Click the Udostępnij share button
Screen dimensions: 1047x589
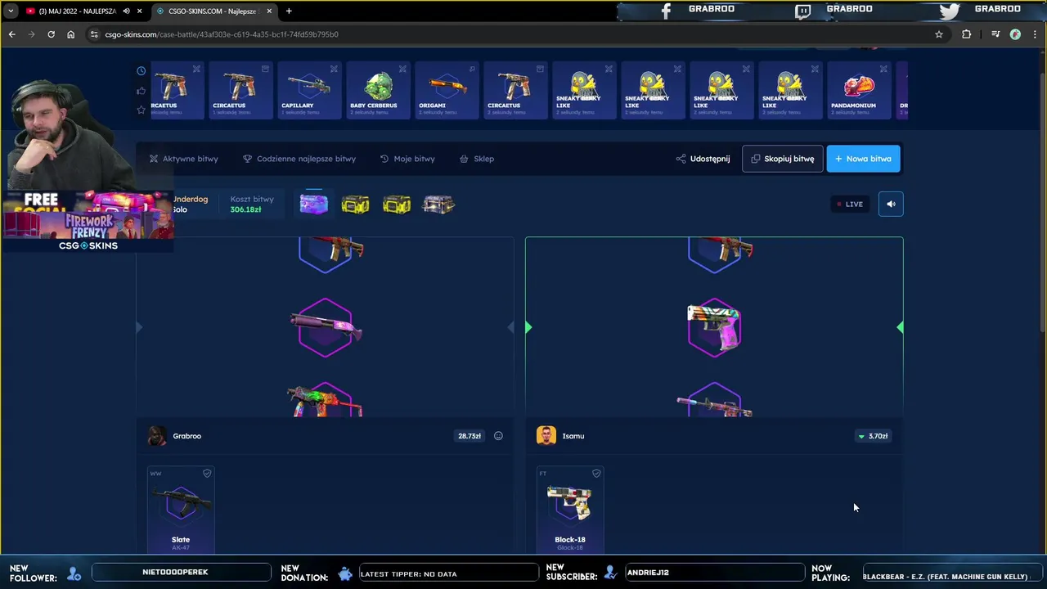[703, 159]
